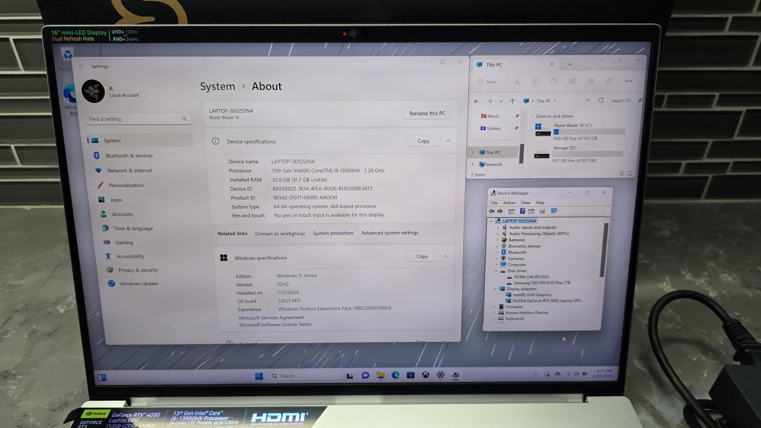
Task: Open Windows Update in Settings sidebar
Action: pyautogui.click(x=139, y=284)
